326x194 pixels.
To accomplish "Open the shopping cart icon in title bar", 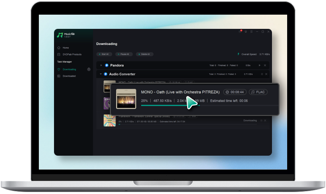I will pyautogui.click(x=246, y=32).
